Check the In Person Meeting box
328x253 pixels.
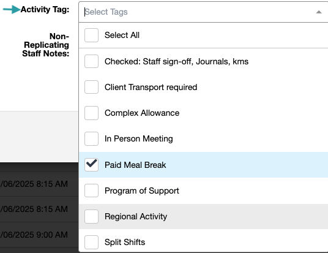coord(91,138)
